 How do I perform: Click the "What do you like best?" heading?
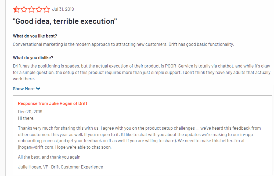click(35, 36)
